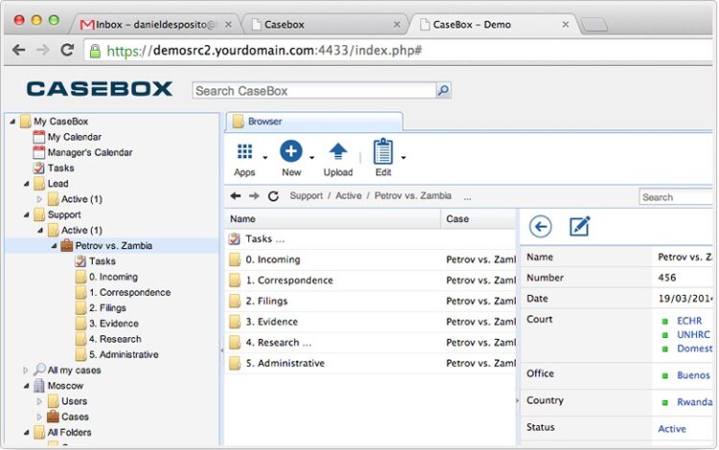Click the CASEBOX logo
Screen dimensions: 719x450
(x=100, y=89)
